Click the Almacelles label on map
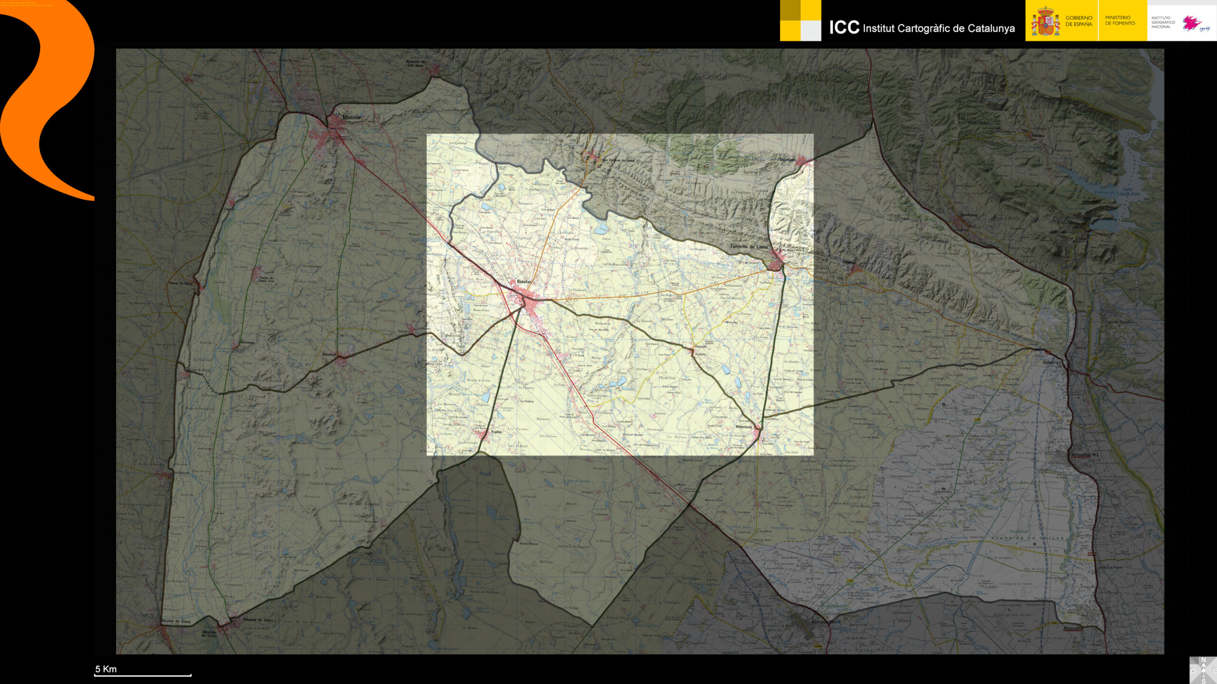The width and height of the screenshot is (1217, 684). coord(825,621)
